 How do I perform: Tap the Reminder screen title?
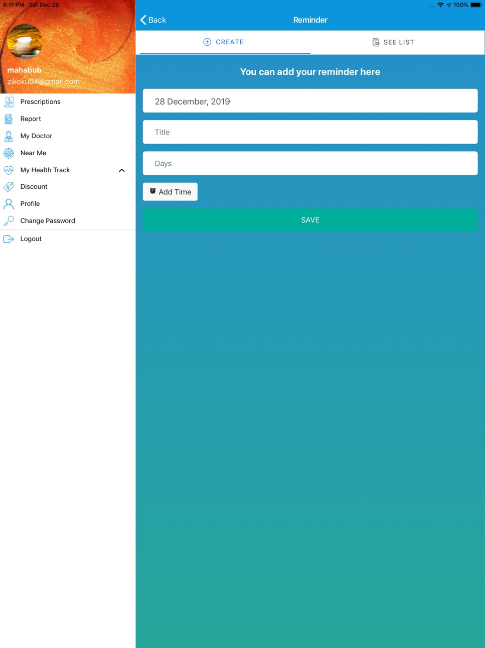click(x=310, y=20)
